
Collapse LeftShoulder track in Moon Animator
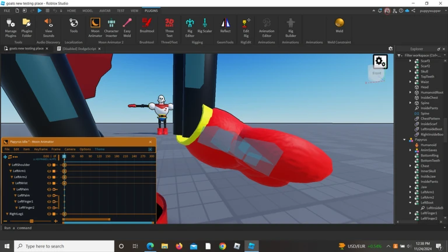(9, 165)
